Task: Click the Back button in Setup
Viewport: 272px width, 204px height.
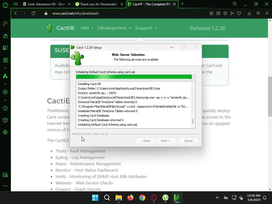Action: (146, 141)
